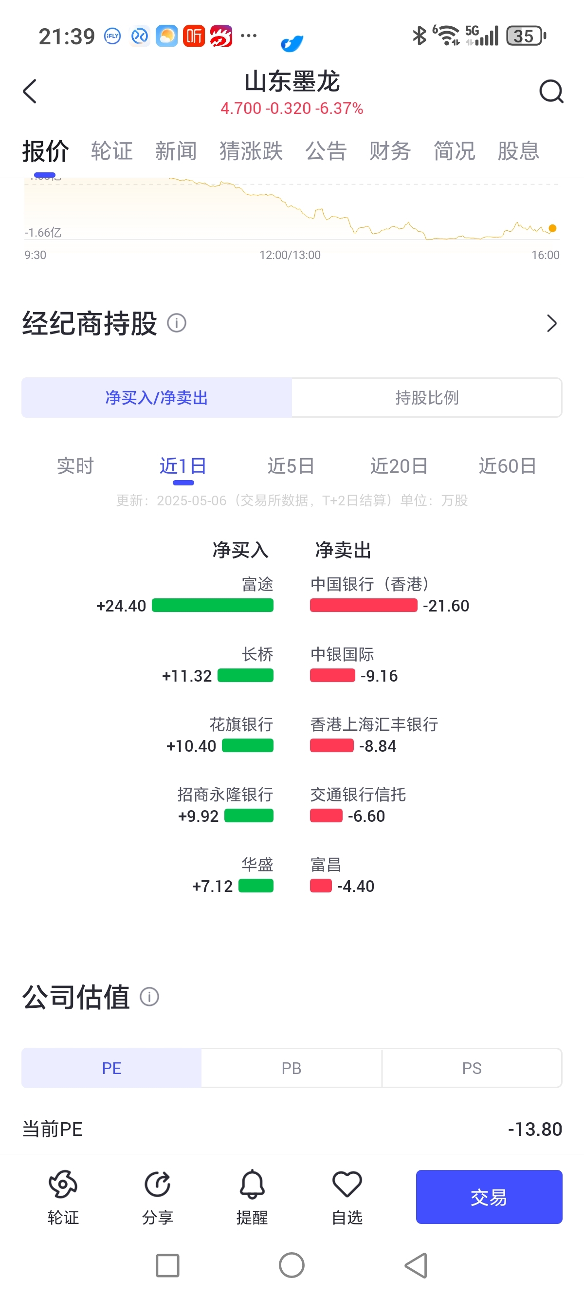The image size is (584, 1297).
Task: Open the 新闻 tab
Action: [x=176, y=151]
